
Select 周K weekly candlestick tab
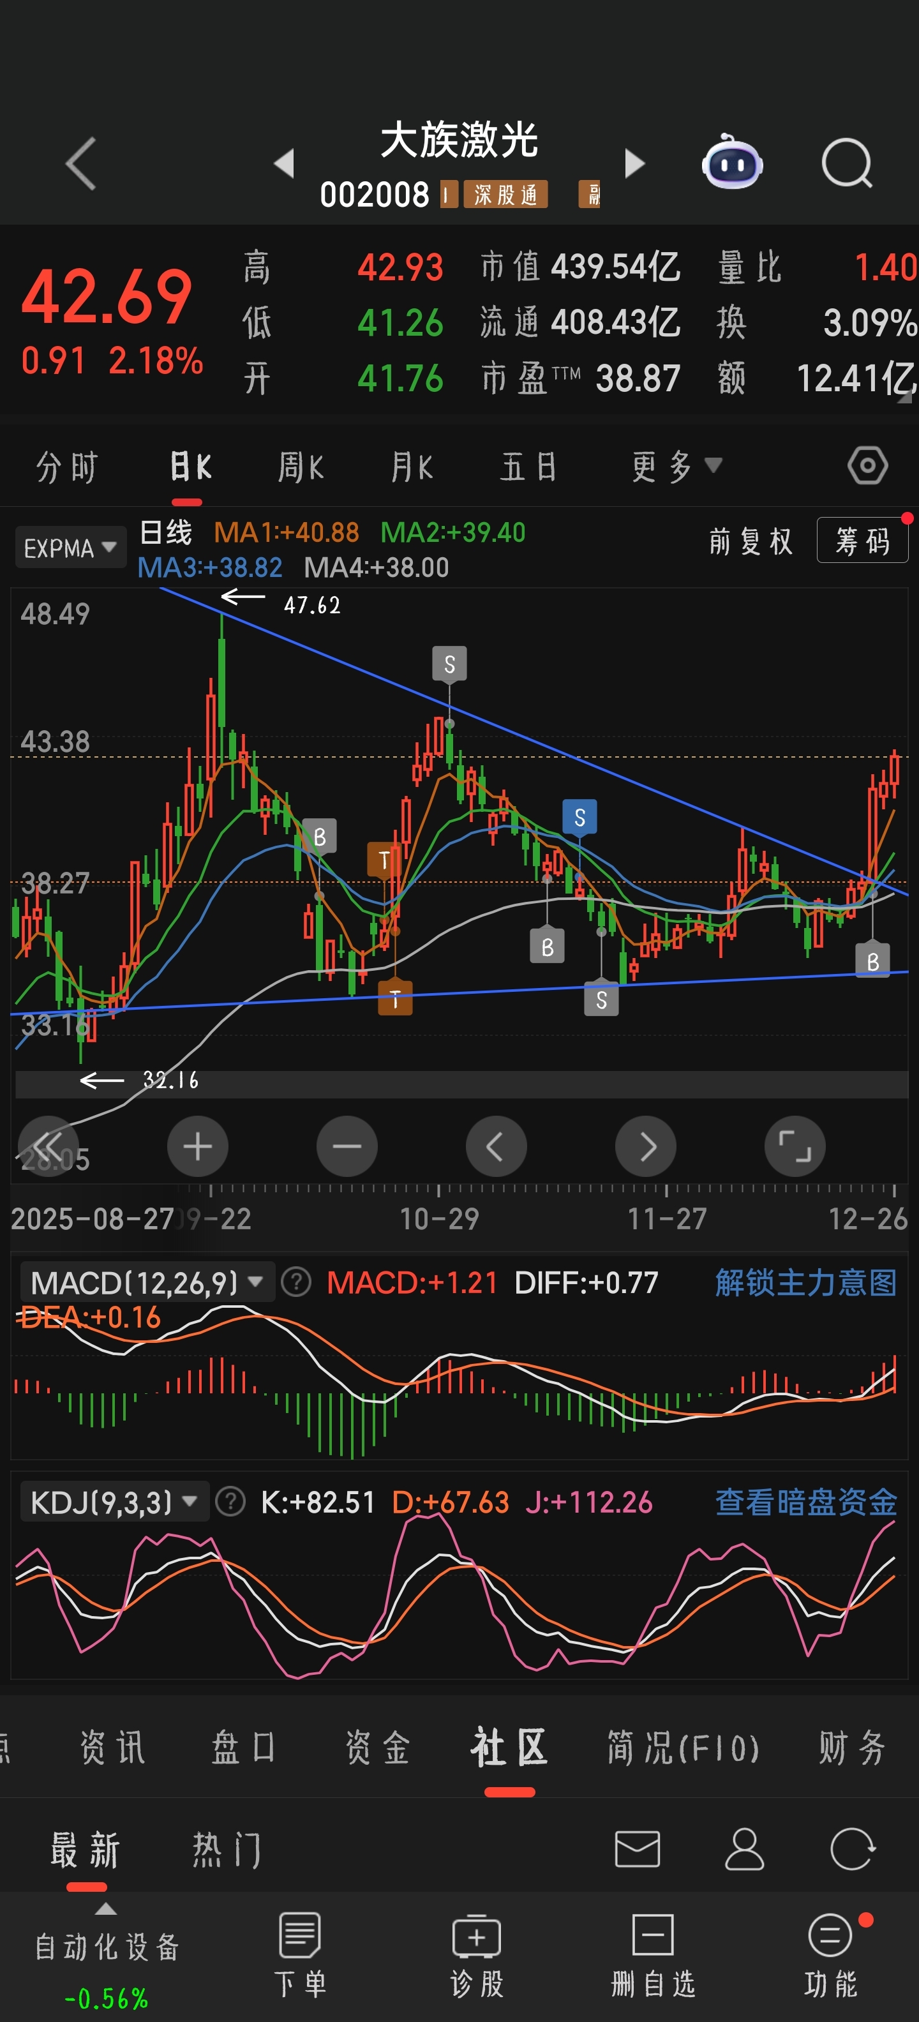click(301, 467)
